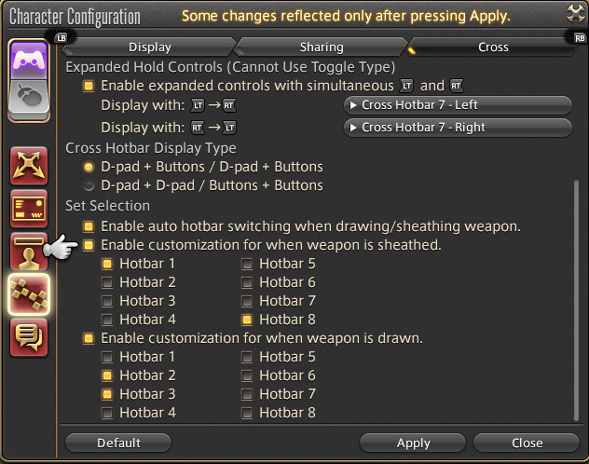Reset settings with the Default button
This screenshot has height=464, width=589.
pos(118,443)
